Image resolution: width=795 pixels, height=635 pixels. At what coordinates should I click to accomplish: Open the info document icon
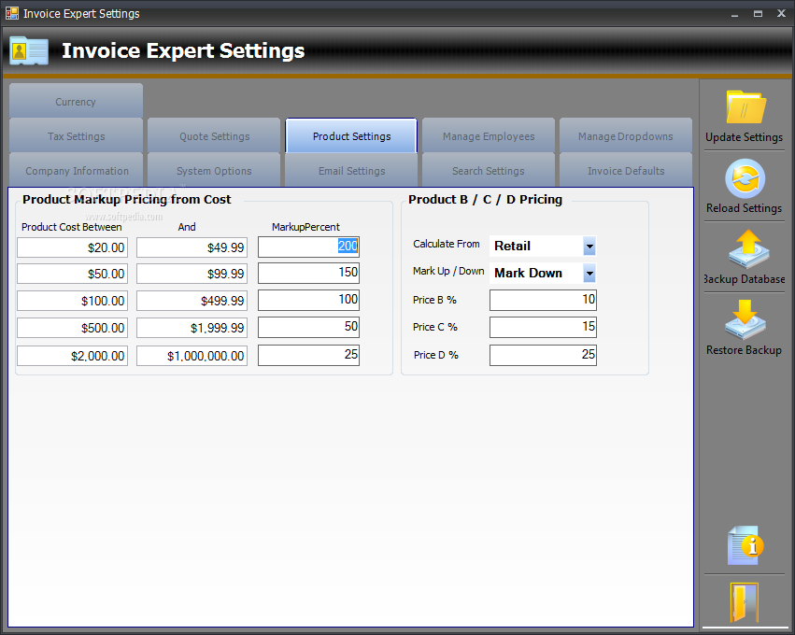point(745,545)
